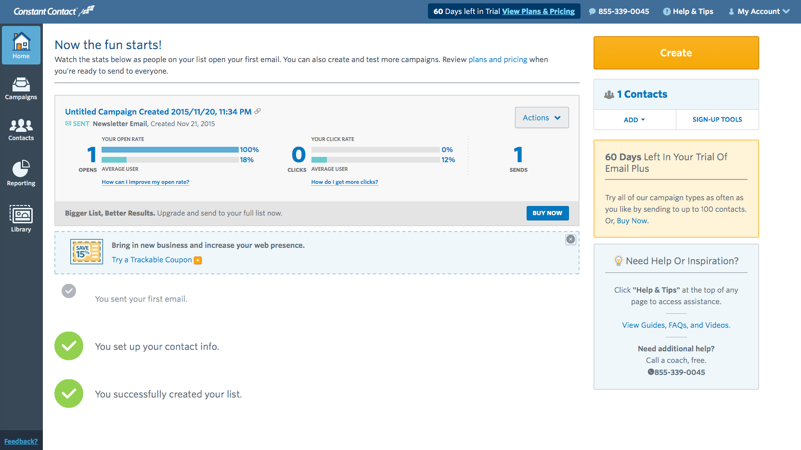Open 'How do I get more clicks?'
Screen dimensions: 801x450
(x=345, y=182)
